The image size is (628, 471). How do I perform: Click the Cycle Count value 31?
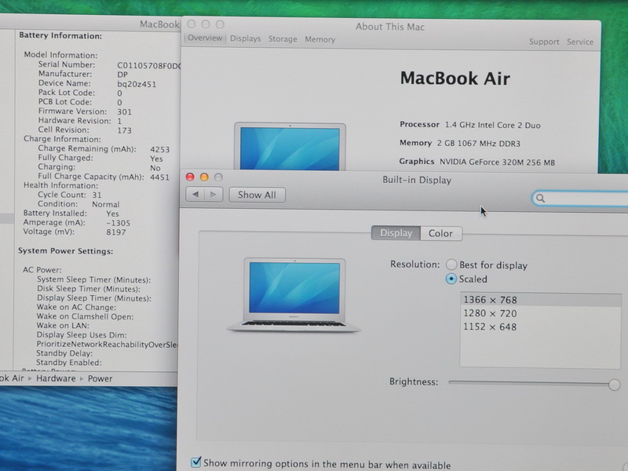point(97,195)
